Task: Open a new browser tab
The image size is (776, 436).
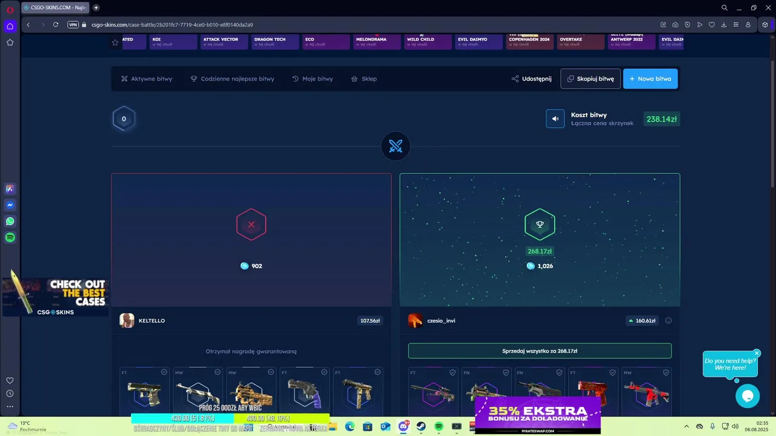Action: 96,8
